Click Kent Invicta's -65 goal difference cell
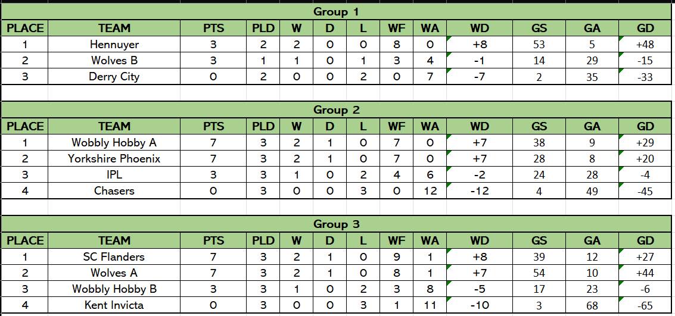675x316 pixels. tap(645, 305)
